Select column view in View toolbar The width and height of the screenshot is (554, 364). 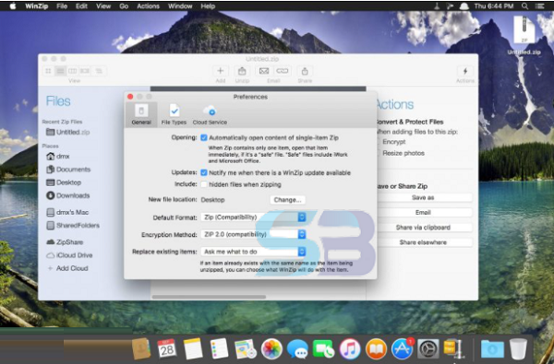(72, 71)
